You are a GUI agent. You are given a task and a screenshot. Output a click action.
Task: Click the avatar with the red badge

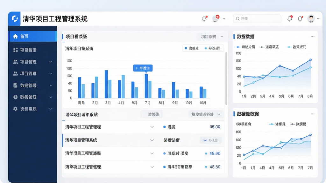(216, 18)
